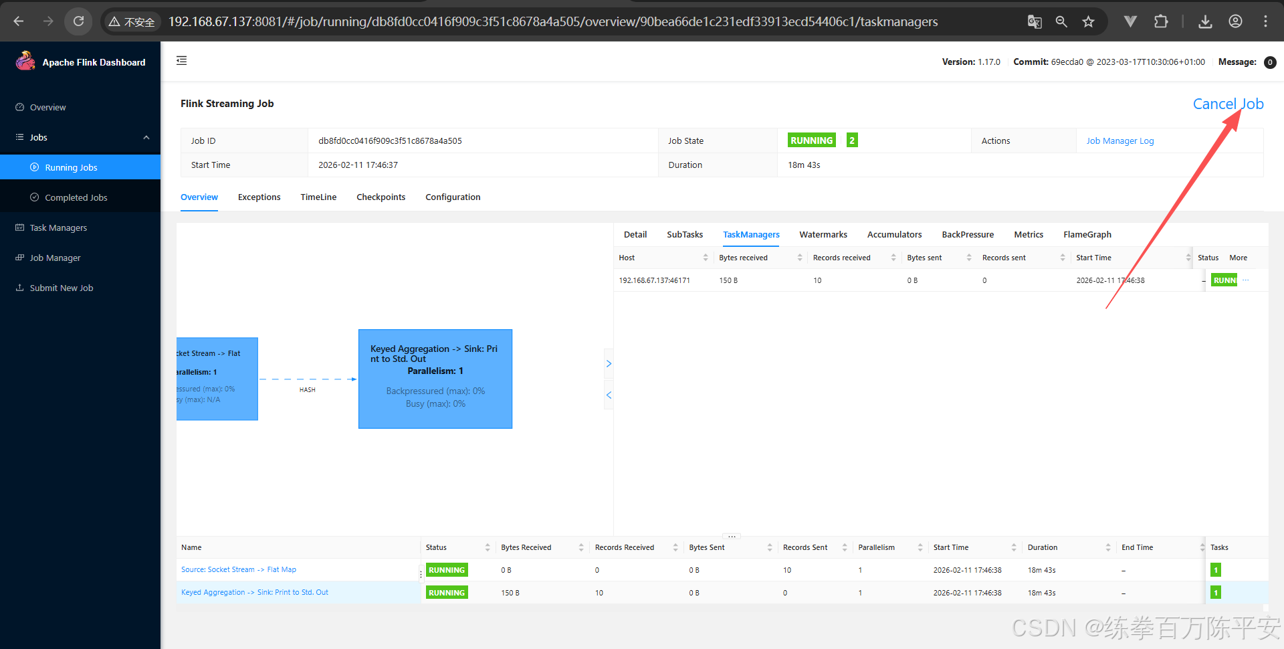The width and height of the screenshot is (1284, 649).
Task: Sort vertices table by End Time
Action: coord(1202,547)
